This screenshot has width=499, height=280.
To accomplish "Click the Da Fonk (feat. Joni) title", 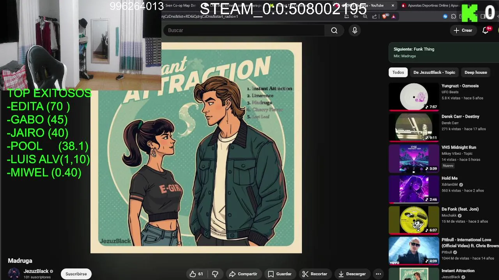I will pos(460,209).
